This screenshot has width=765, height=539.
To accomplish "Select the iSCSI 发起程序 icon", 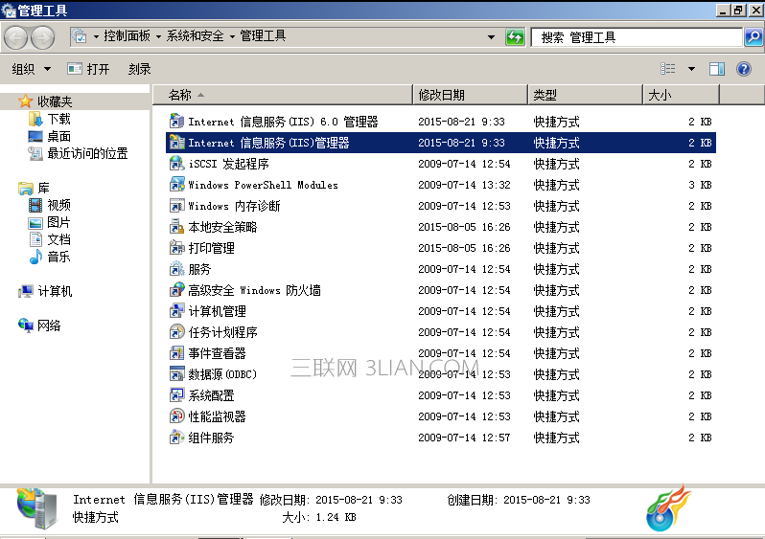I will pos(176,164).
